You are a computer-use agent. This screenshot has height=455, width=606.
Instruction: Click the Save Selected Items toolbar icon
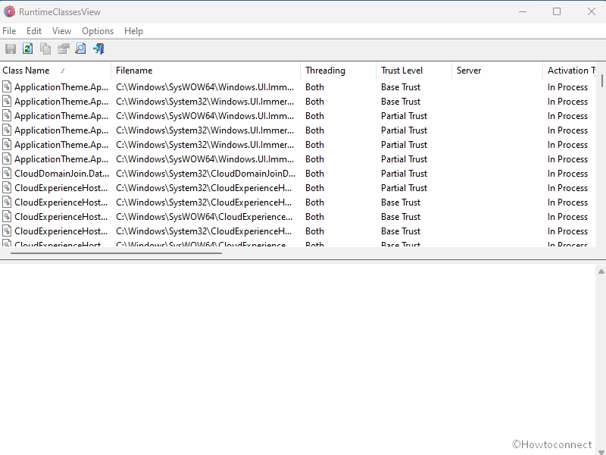tap(11, 49)
